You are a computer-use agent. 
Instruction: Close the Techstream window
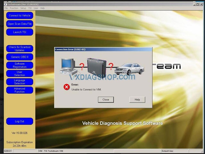201,4
